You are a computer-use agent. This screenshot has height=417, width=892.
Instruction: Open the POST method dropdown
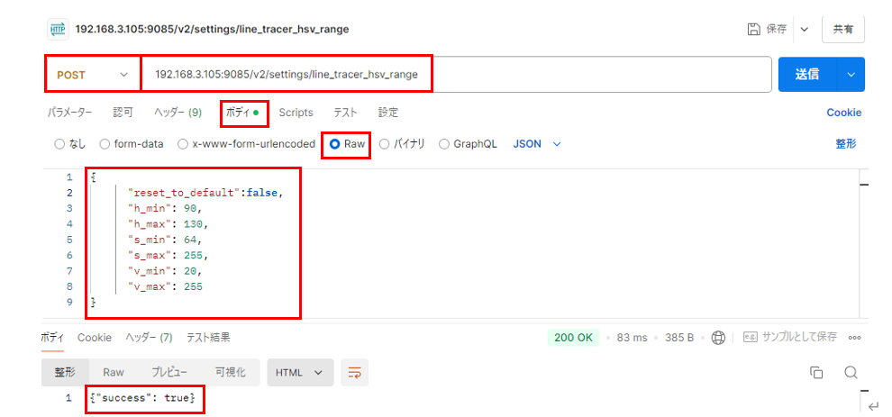(x=92, y=75)
